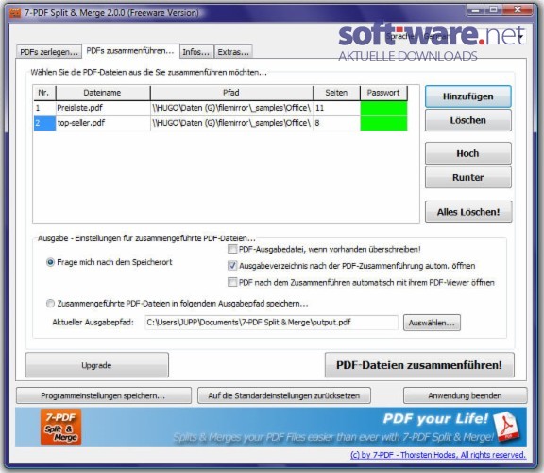Click the green Passwort cell for Preisliste.pdf

click(x=383, y=108)
